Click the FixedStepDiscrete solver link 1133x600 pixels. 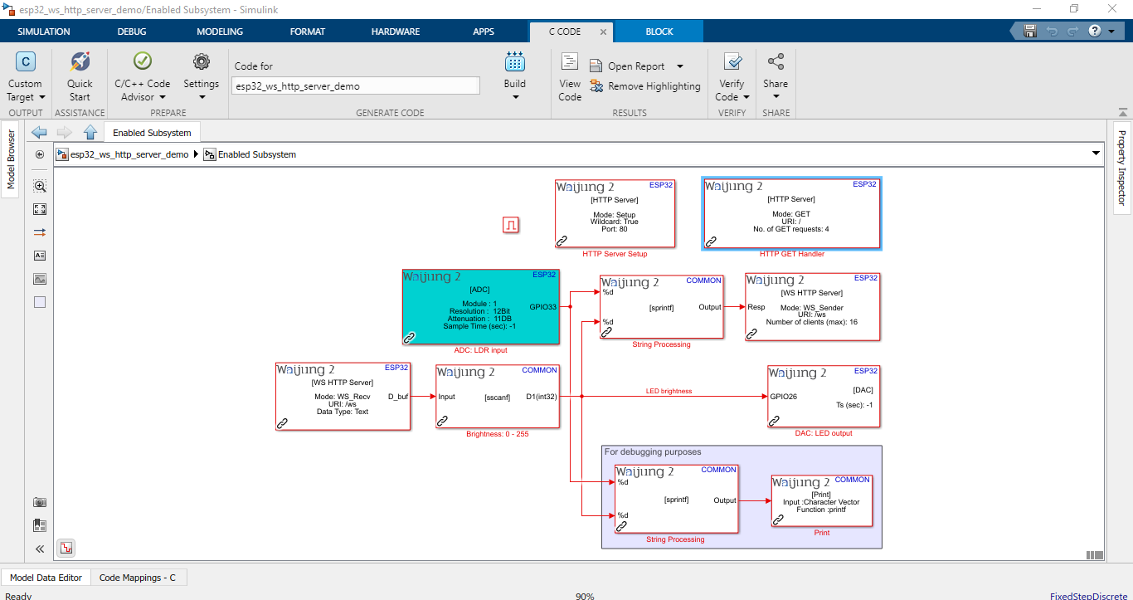click(1087, 596)
